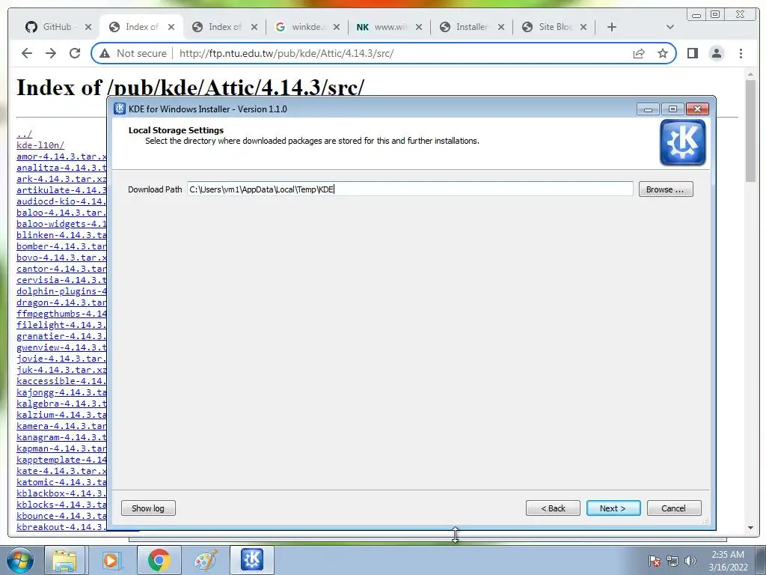This screenshot has width=766, height=575.
Task: Close the GitHub tab
Action: point(88,27)
